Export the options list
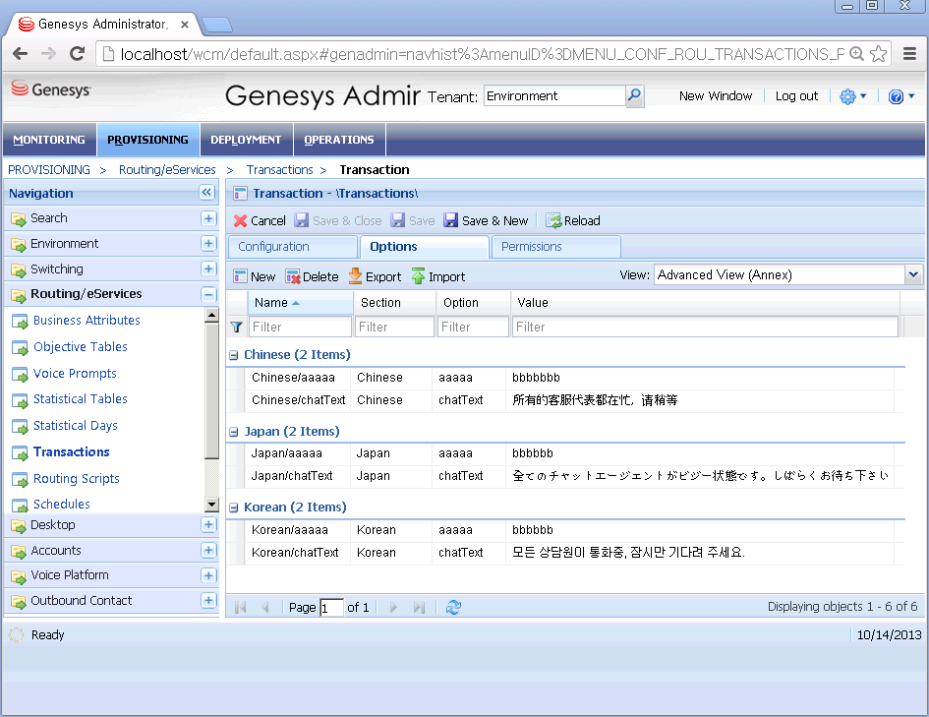The width and height of the screenshot is (929, 717). pyautogui.click(x=375, y=277)
